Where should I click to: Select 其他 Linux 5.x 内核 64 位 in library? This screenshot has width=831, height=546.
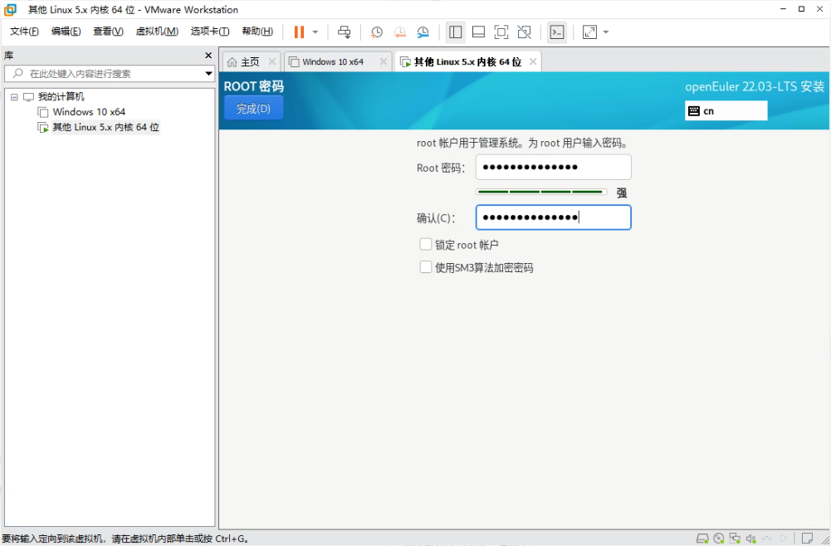click(x=105, y=127)
